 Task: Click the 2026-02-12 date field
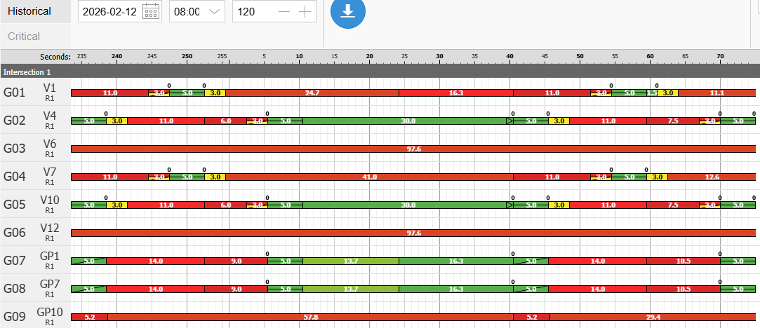pyautogui.click(x=110, y=12)
